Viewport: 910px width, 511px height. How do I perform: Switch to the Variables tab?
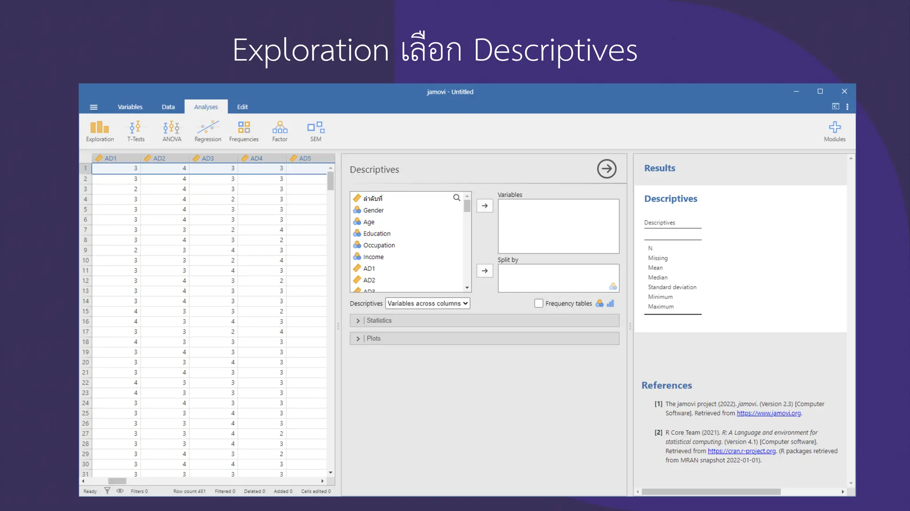tap(130, 107)
